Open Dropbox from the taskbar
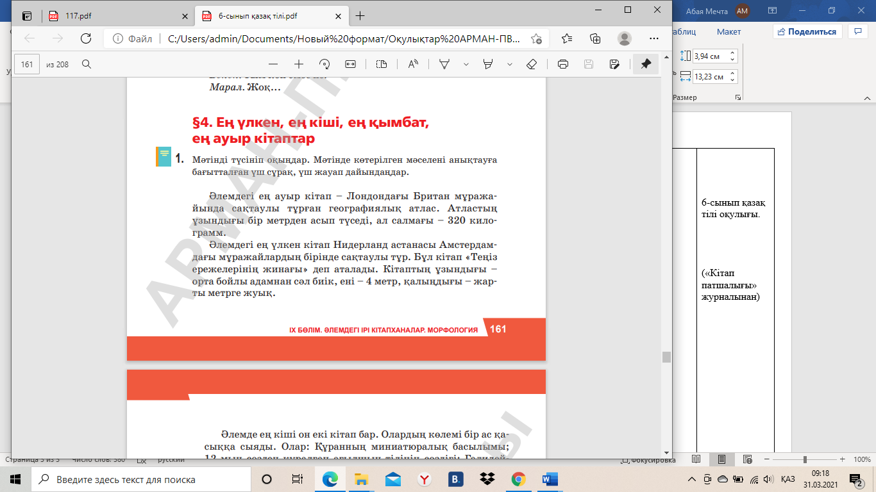This screenshot has height=492, width=876. coord(487,479)
